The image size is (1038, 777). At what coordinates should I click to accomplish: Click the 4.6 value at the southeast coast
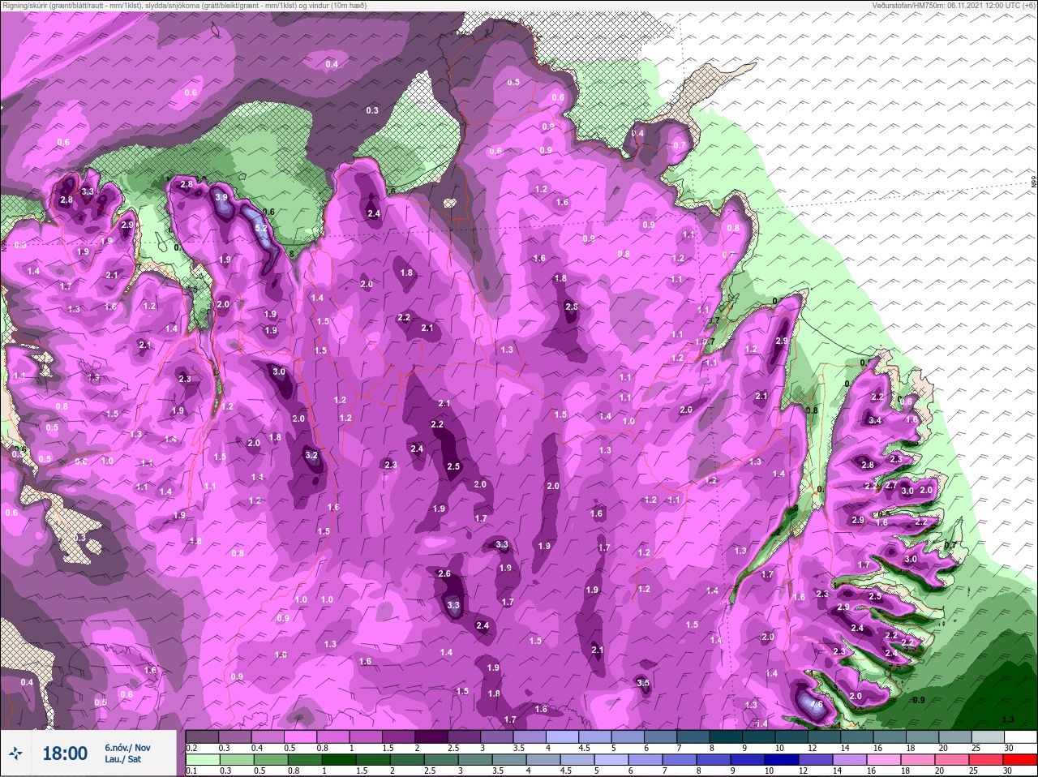tap(817, 705)
